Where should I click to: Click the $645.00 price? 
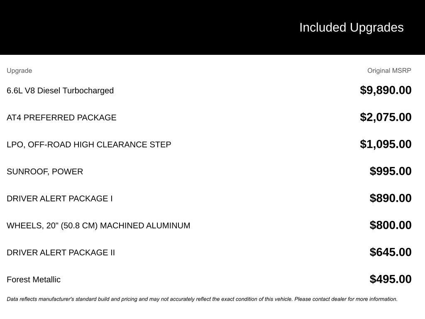pos(391,252)
